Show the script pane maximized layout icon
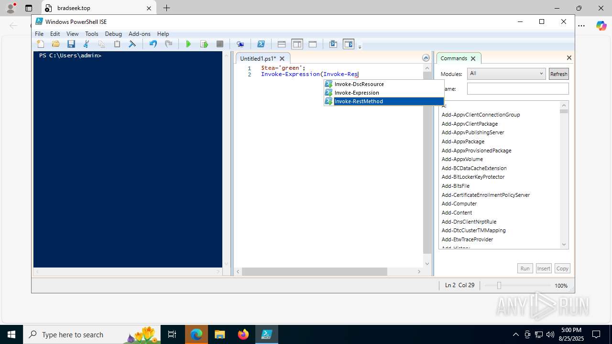Image resolution: width=612 pixels, height=344 pixels. [313, 44]
